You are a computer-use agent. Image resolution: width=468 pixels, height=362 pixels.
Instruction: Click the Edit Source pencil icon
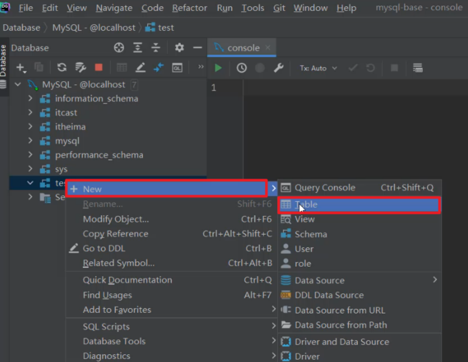[x=140, y=67]
